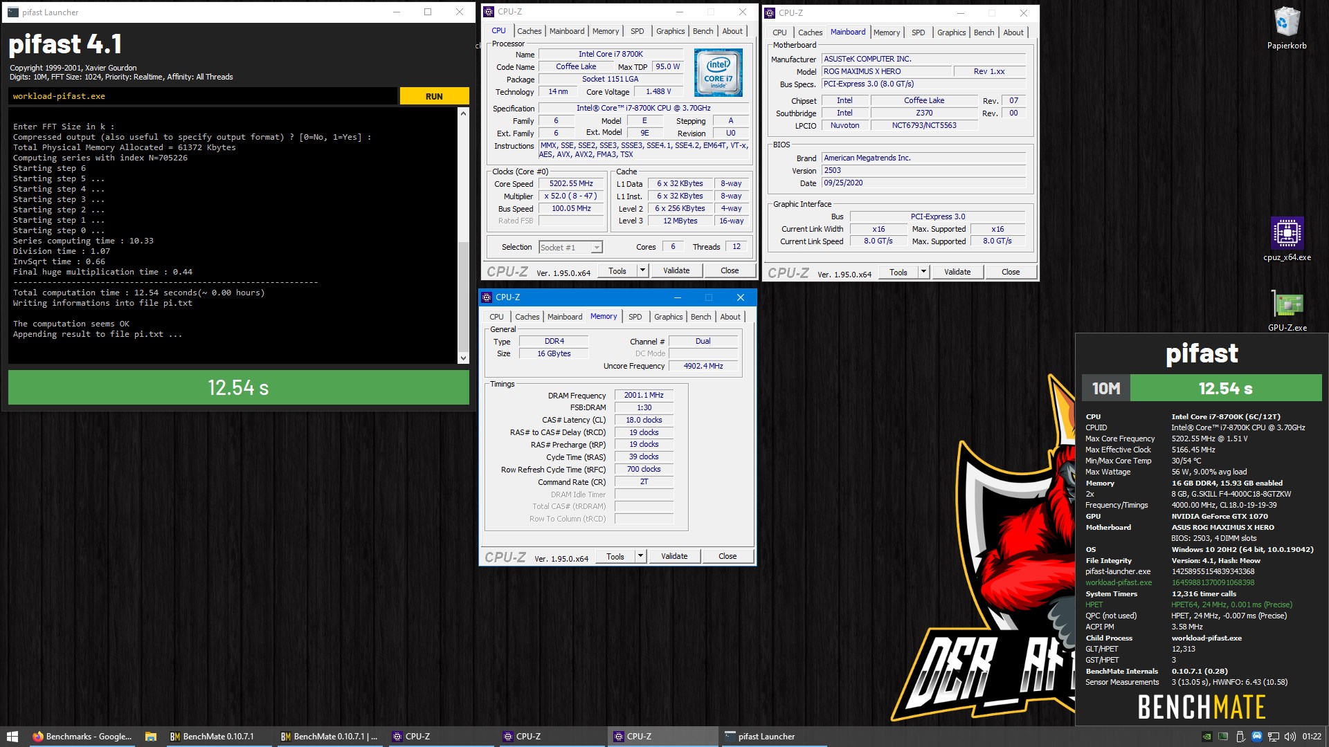Click workload-pifast.exe hash in BenchMate panel
The width and height of the screenshot is (1329, 747).
[x=1213, y=582]
